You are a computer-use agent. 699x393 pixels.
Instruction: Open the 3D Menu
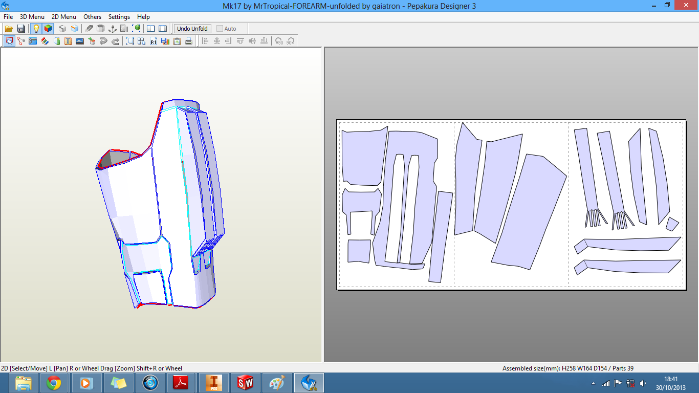tap(32, 17)
